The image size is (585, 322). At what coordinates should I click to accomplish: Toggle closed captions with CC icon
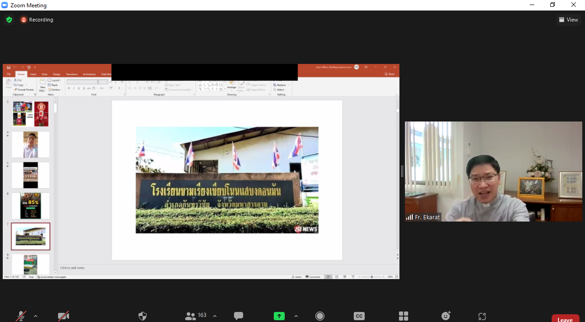pyautogui.click(x=359, y=316)
